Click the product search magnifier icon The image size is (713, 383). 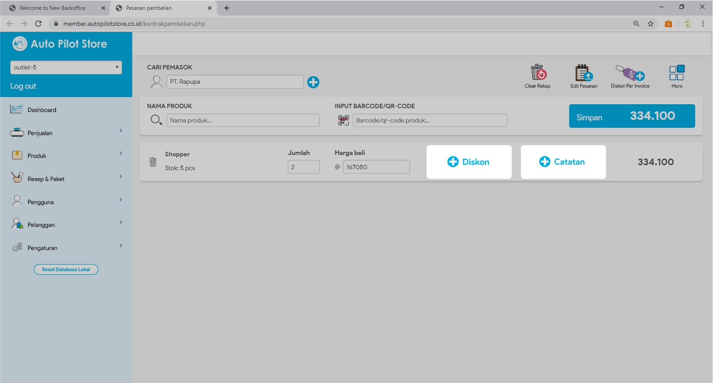tap(156, 120)
